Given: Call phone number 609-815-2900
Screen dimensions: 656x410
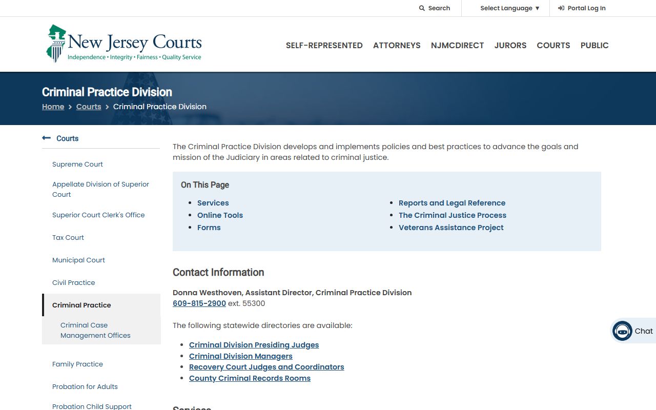Looking at the screenshot, I should (199, 303).
